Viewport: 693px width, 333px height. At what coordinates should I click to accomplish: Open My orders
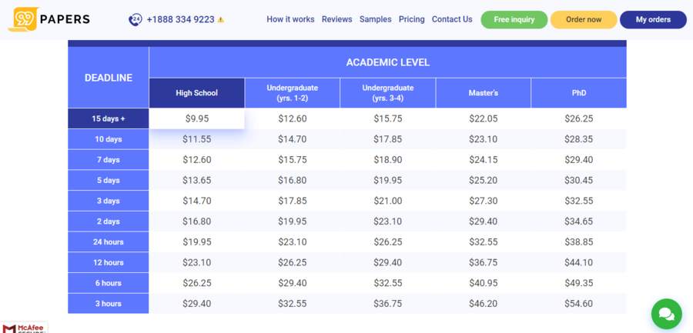[x=653, y=19]
